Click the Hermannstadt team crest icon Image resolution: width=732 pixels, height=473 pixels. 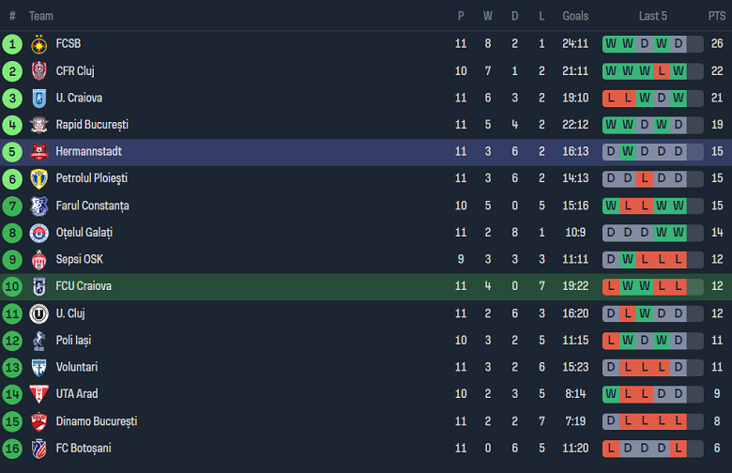coord(39,152)
